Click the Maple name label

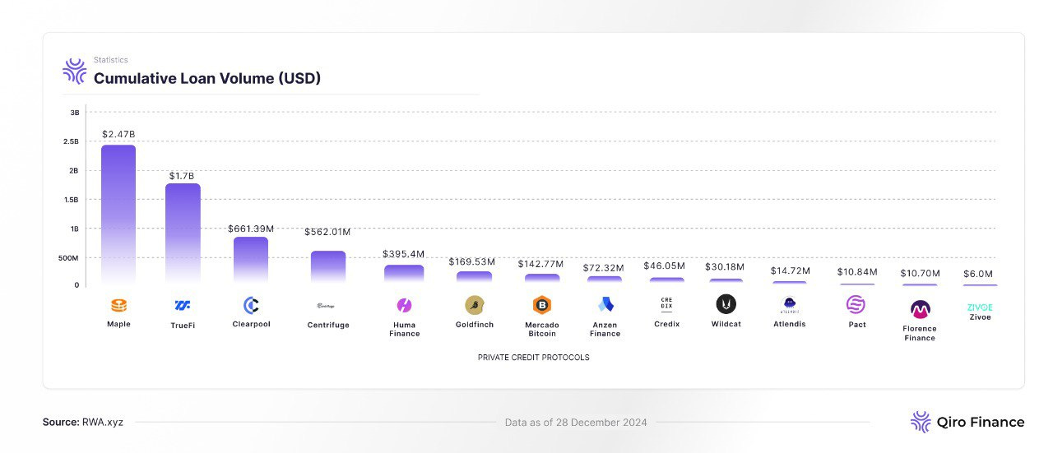[x=118, y=324]
